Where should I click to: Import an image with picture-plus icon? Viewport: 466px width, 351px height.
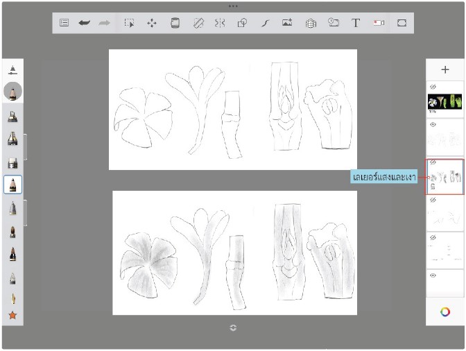(287, 22)
